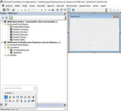Open the Inserir menu
The image size is (121, 111).
pyautogui.click(x=32, y=6)
